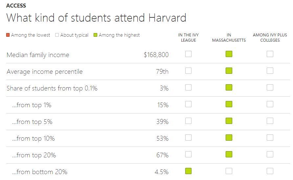Click Average income percentile Massachusetts green indicator

coord(229,70)
